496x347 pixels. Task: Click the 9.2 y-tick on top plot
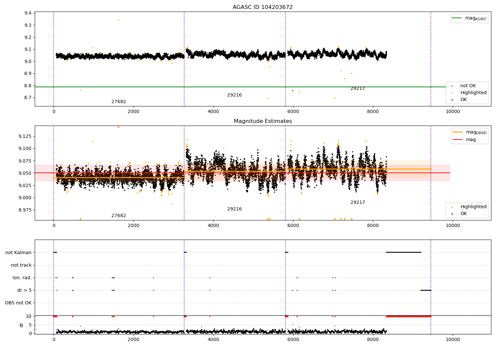click(28, 37)
